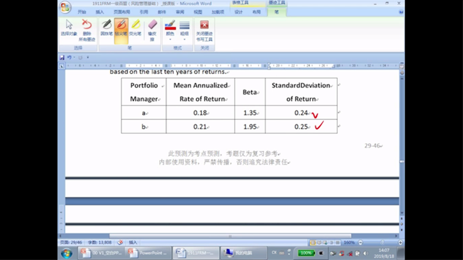The image size is (463, 260).
Task: Open the pen color dropdown
Action: 170,29
